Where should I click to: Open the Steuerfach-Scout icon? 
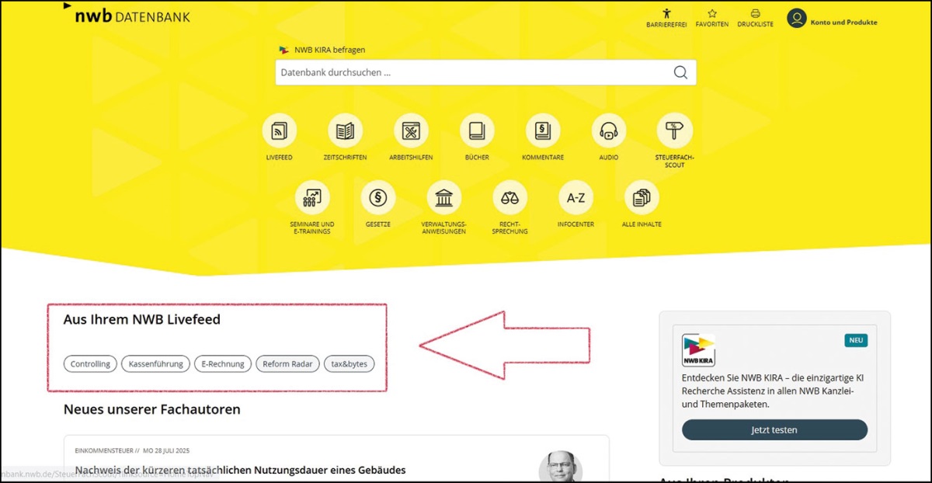click(674, 131)
